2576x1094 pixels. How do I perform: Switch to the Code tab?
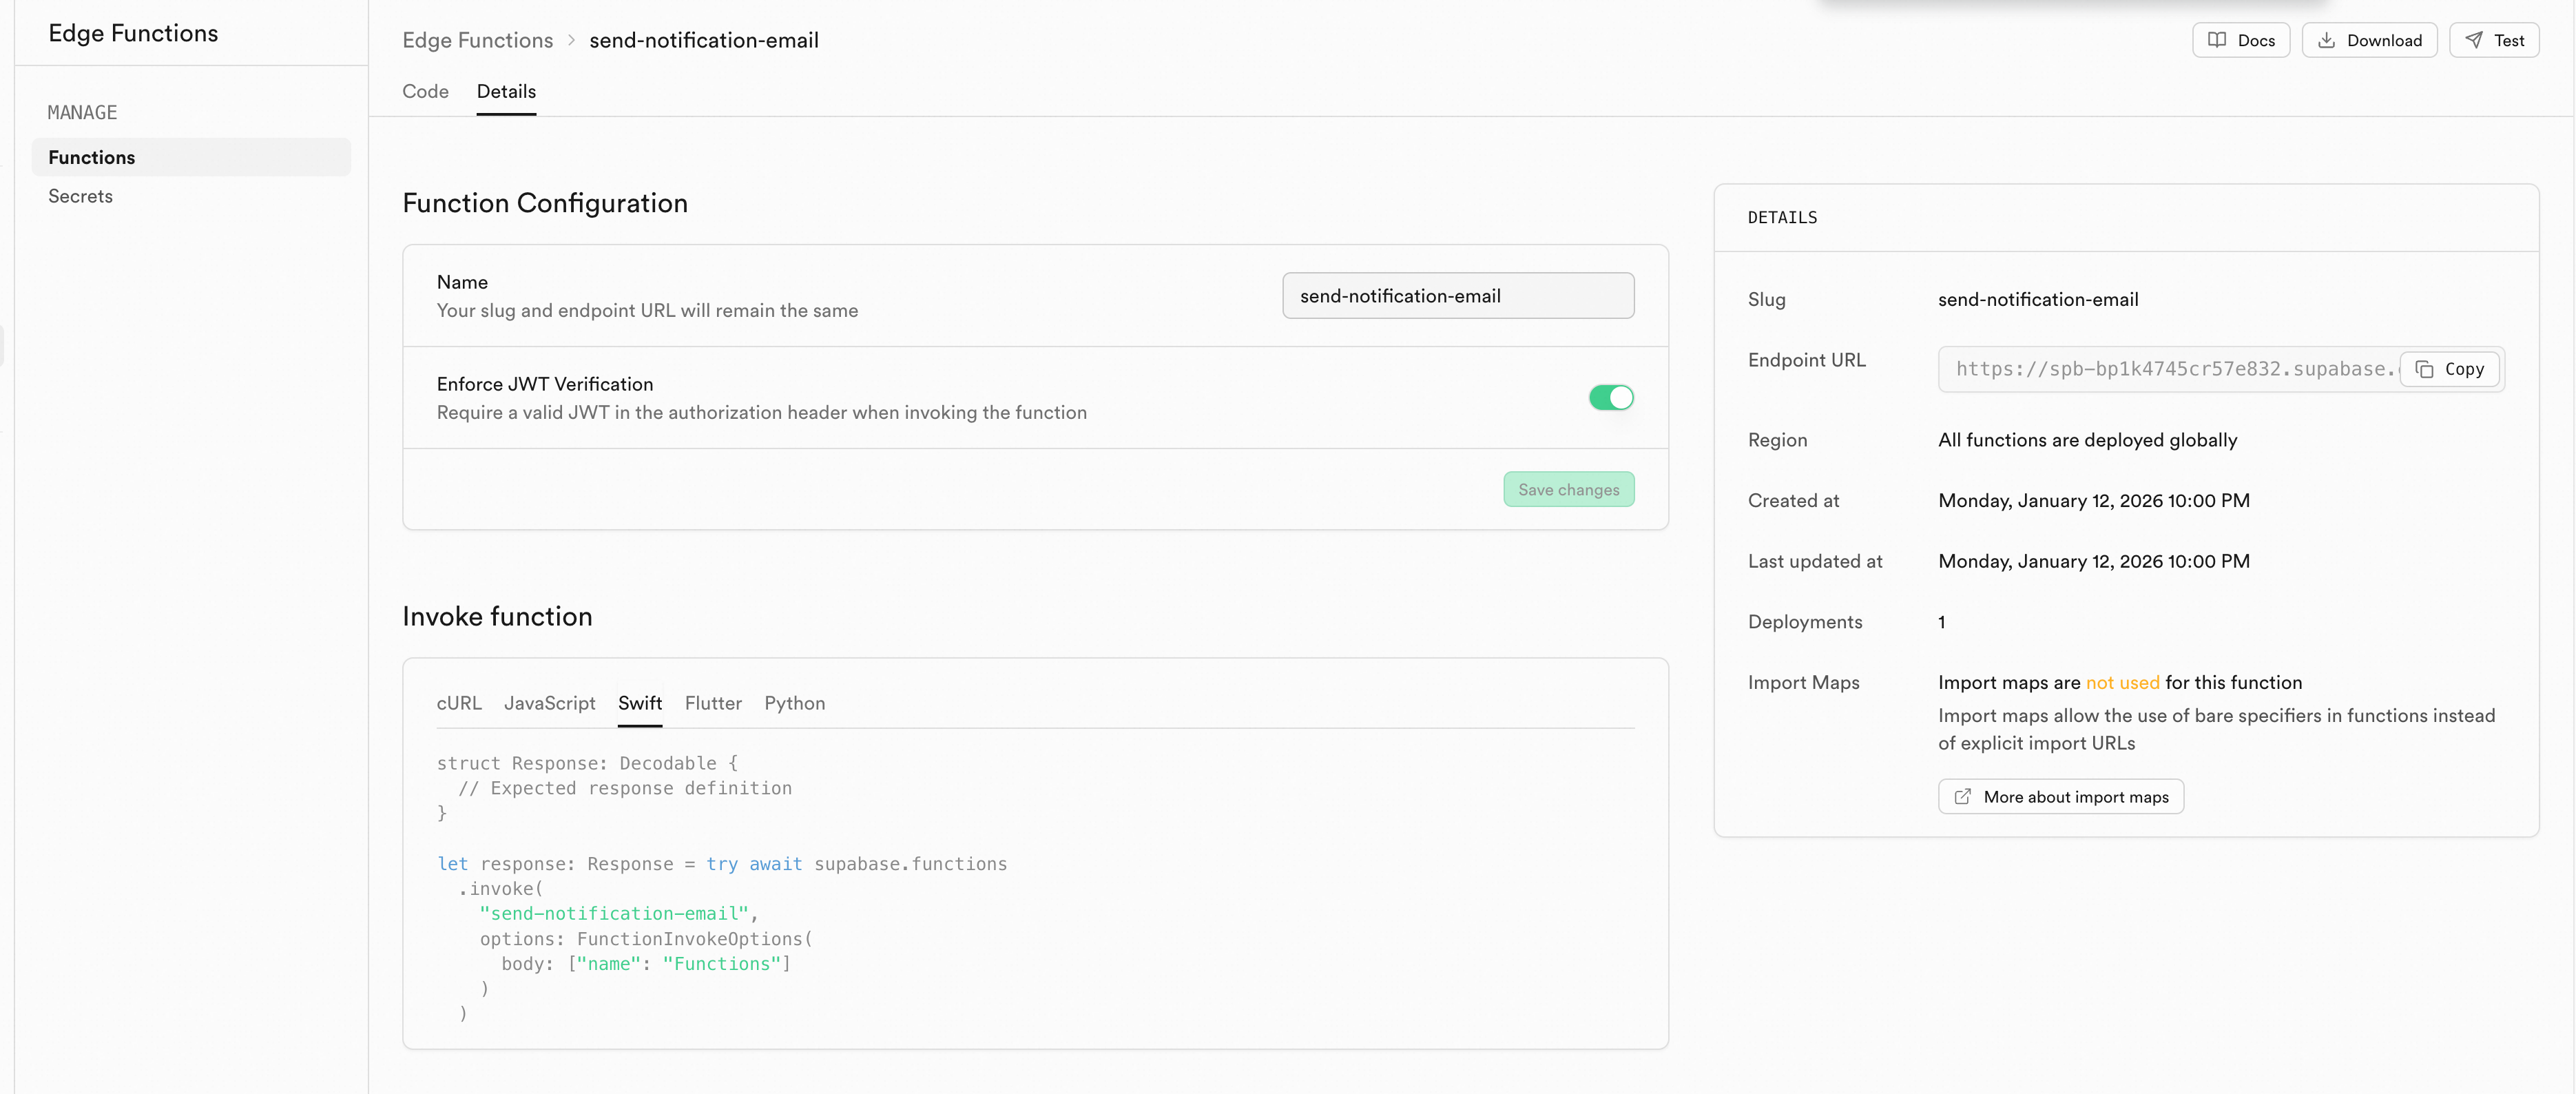coord(425,91)
